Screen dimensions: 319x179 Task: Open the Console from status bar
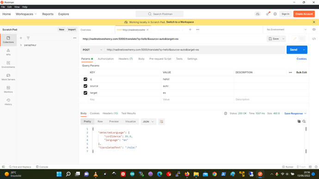pyautogui.click(x=42, y=167)
